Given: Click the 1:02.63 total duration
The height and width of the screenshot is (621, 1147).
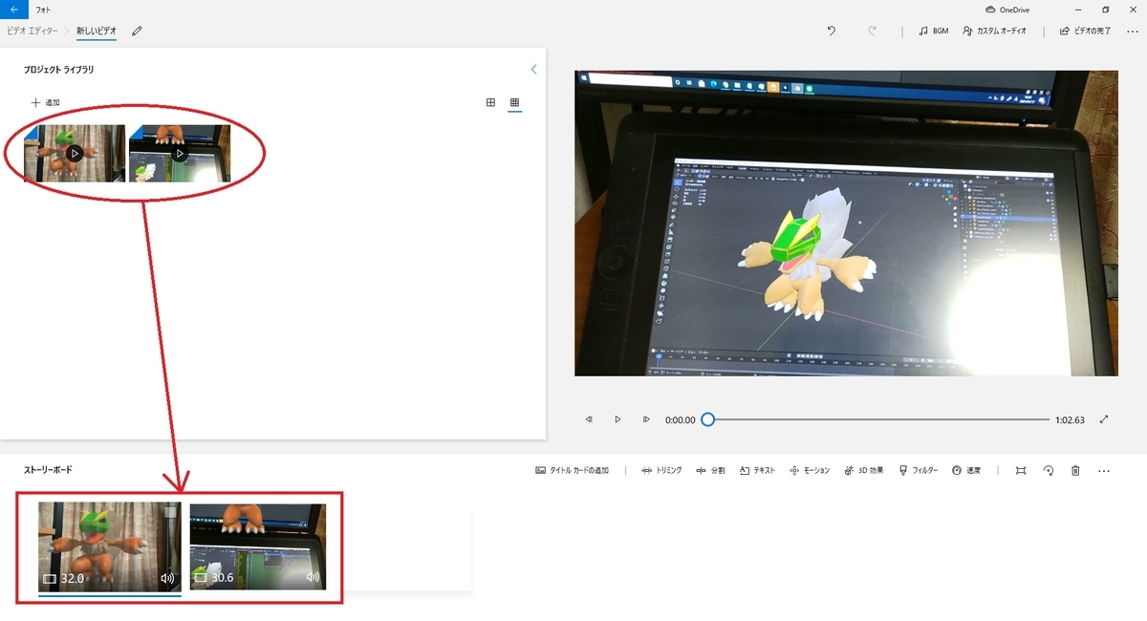Looking at the screenshot, I should point(1070,419).
